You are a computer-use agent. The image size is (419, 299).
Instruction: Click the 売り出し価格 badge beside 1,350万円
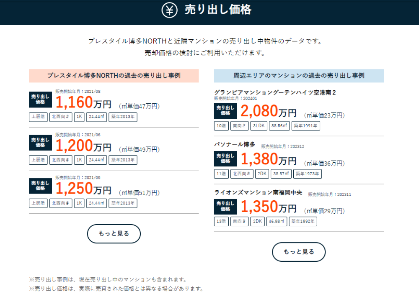coord(225,207)
